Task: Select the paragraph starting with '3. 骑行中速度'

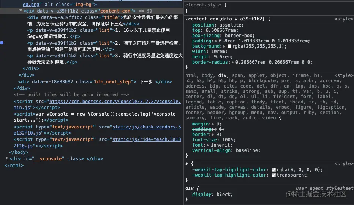Action: coord(105,59)
